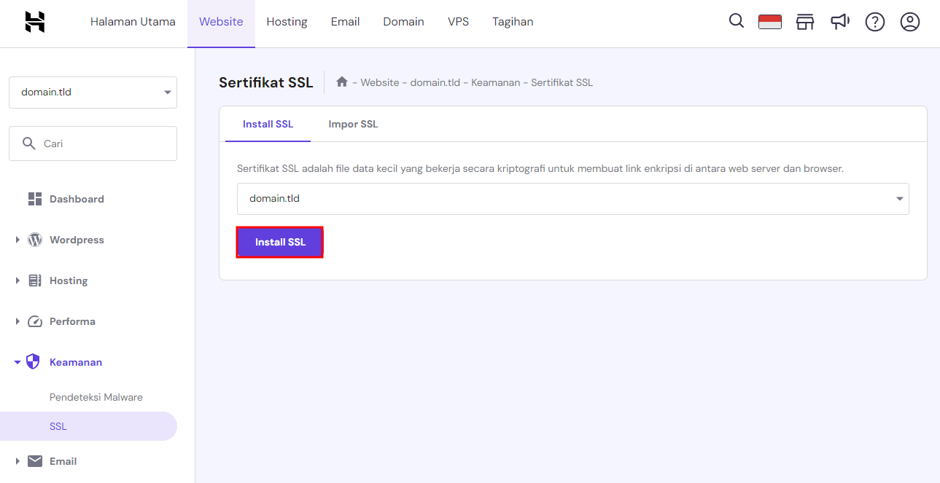Click the Install SSL button
The width and height of the screenshot is (940, 483).
[279, 242]
